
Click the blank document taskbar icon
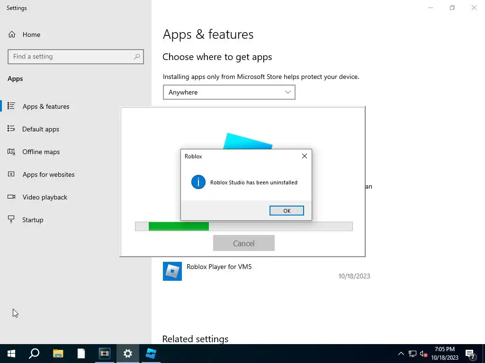click(x=81, y=354)
